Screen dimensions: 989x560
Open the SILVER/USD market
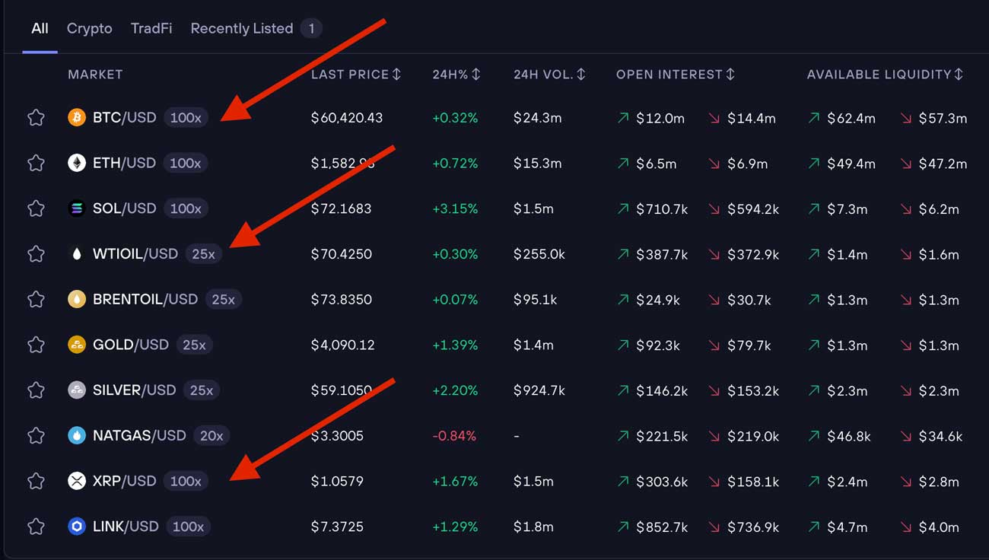pyautogui.click(x=134, y=390)
